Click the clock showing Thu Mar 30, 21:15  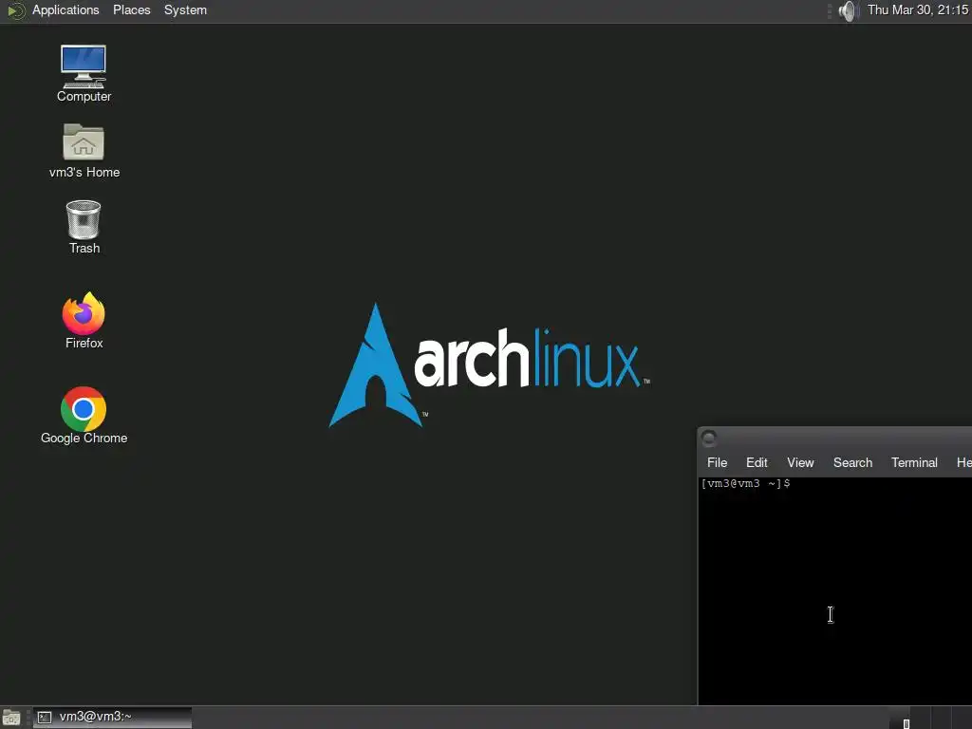click(918, 9)
